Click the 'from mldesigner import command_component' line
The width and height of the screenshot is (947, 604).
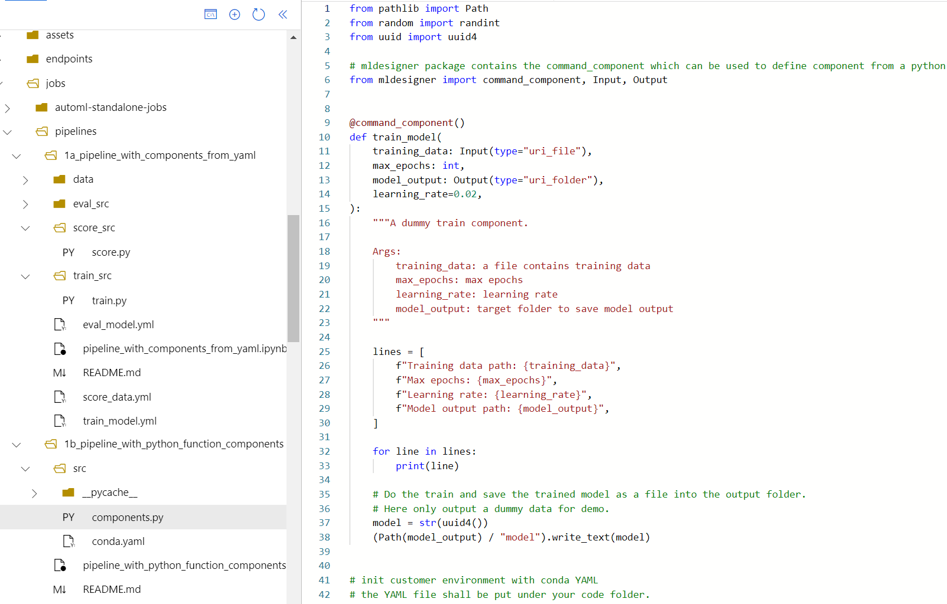[508, 80]
